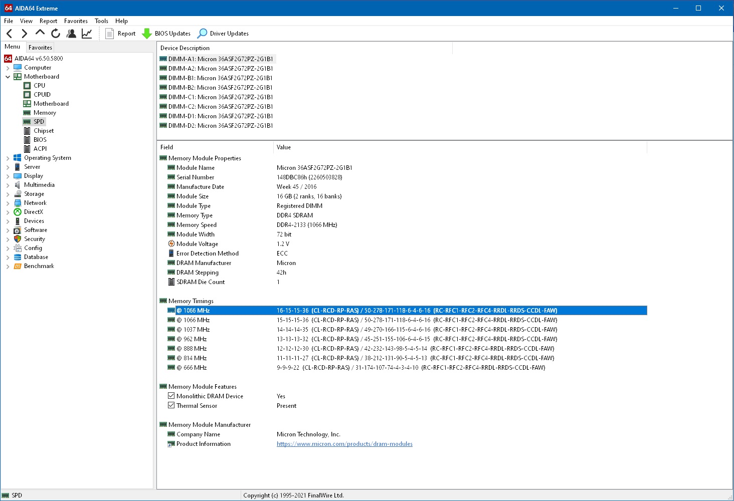Click the Driver Updates magnifier icon

tap(202, 34)
